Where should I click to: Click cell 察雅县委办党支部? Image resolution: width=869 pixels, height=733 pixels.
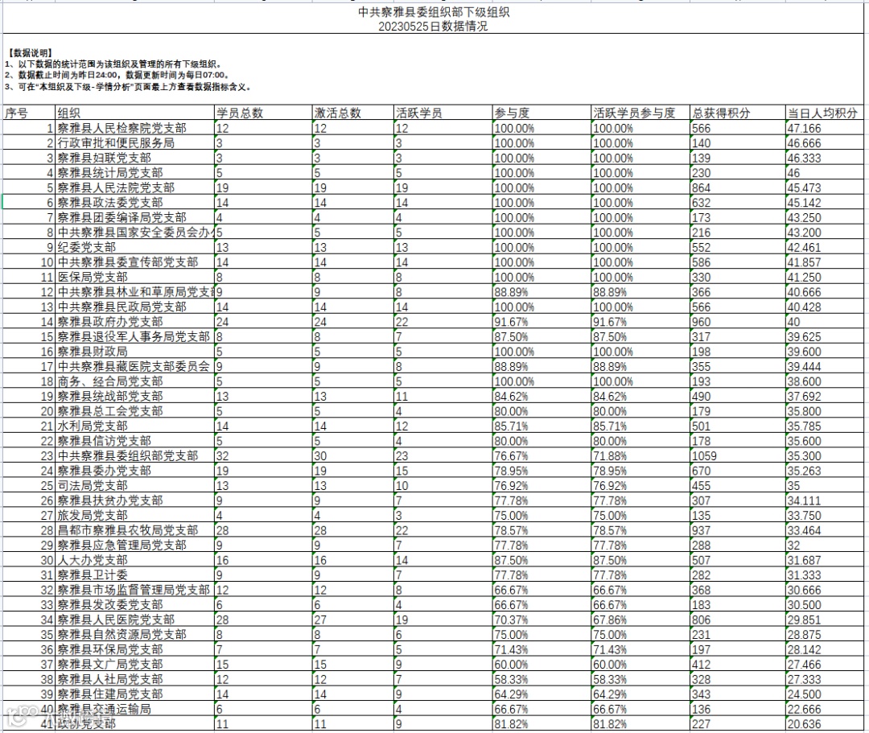coord(134,471)
